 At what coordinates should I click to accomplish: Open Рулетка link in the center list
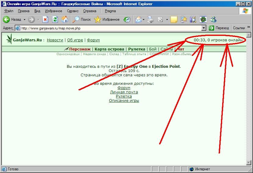coord(124,96)
